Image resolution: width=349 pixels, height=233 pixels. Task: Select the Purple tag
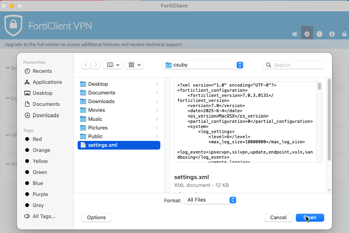[37, 194]
